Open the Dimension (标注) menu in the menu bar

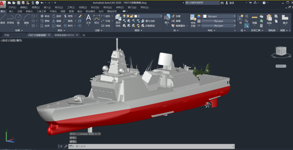click(95, 7)
